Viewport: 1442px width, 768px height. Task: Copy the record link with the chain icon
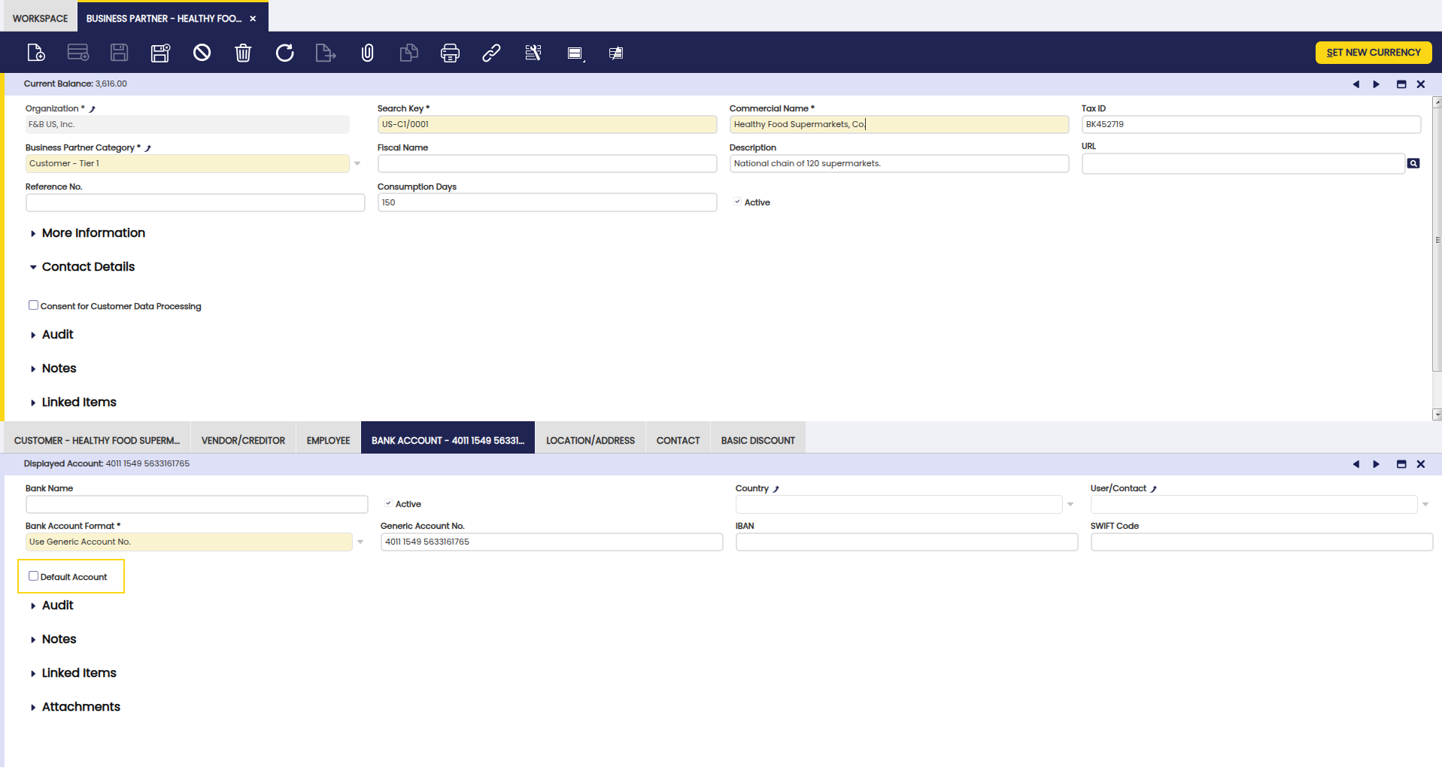point(491,53)
